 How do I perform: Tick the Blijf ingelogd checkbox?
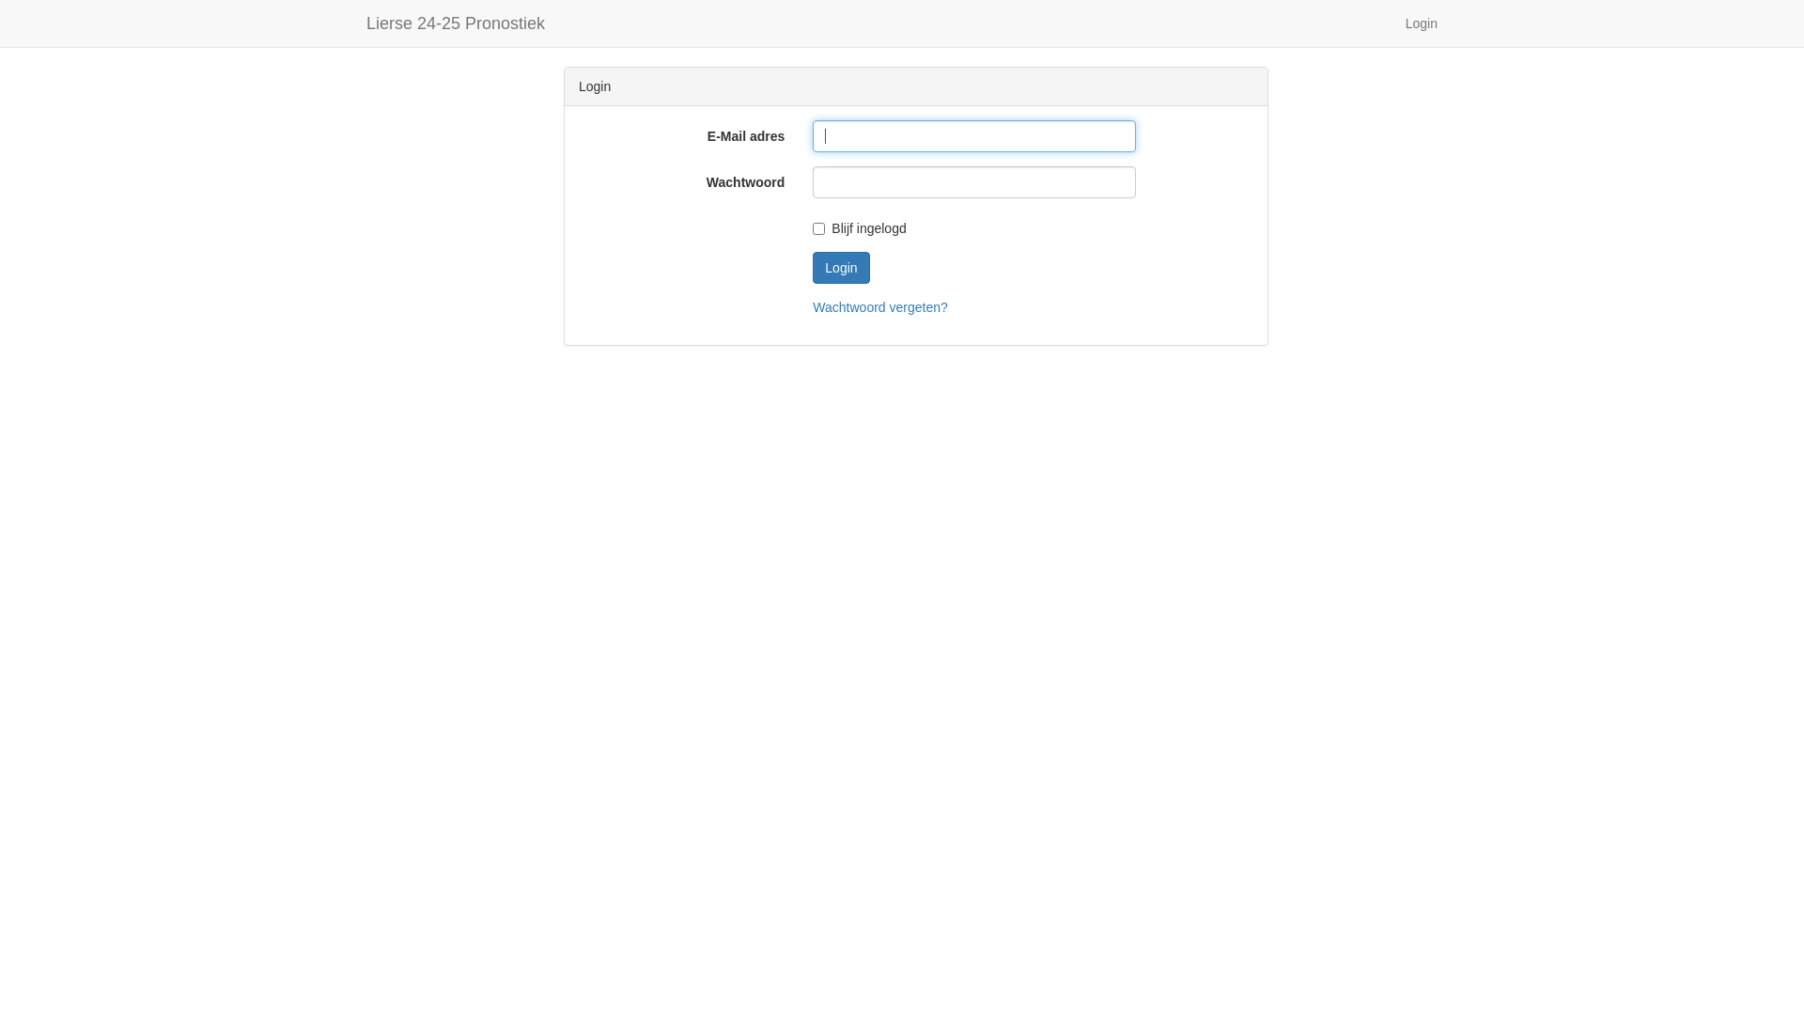(x=818, y=228)
